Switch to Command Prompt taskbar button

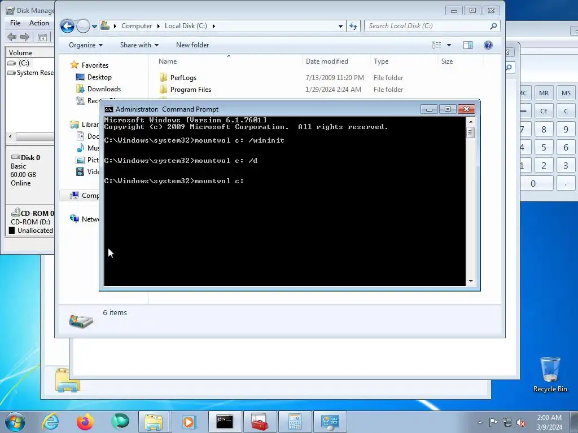(225, 422)
